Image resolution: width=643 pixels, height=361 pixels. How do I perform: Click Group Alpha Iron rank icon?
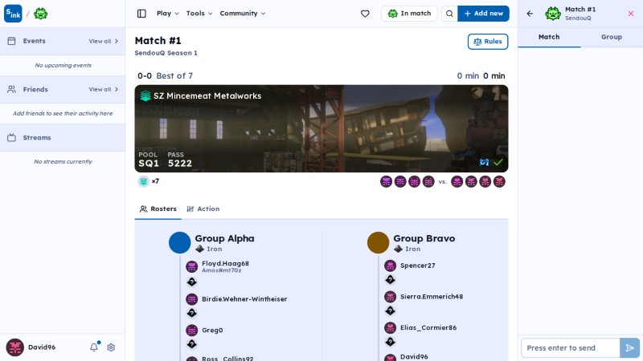(199, 249)
